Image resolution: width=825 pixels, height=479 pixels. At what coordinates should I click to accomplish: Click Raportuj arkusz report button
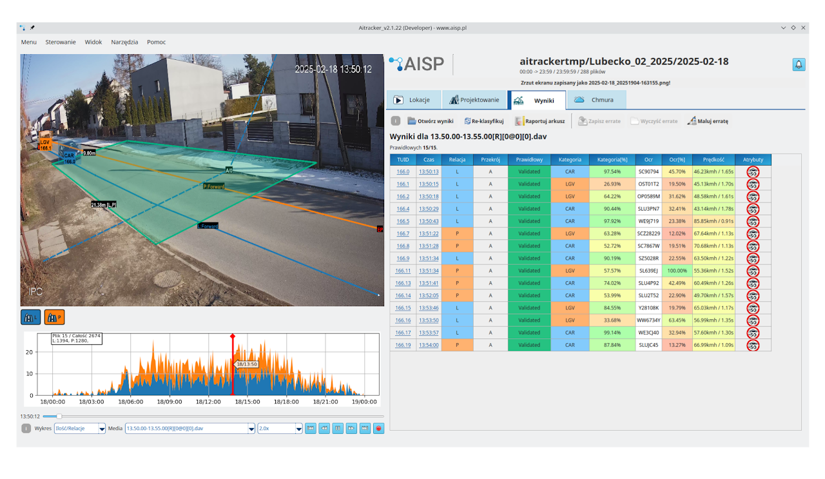click(x=540, y=121)
